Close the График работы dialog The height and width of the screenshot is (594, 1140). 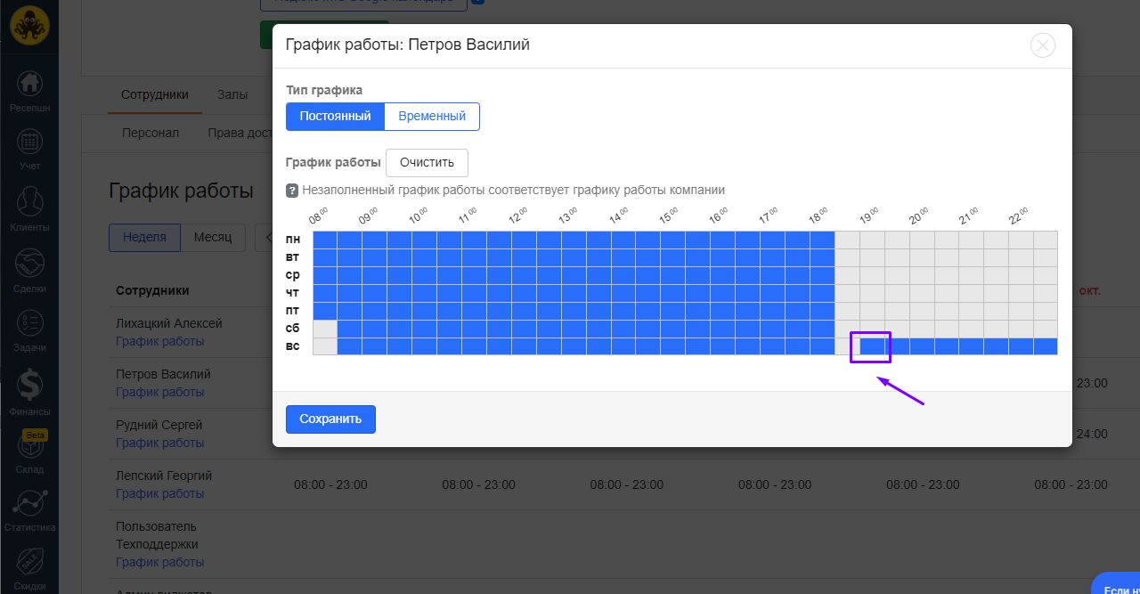[1042, 45]
